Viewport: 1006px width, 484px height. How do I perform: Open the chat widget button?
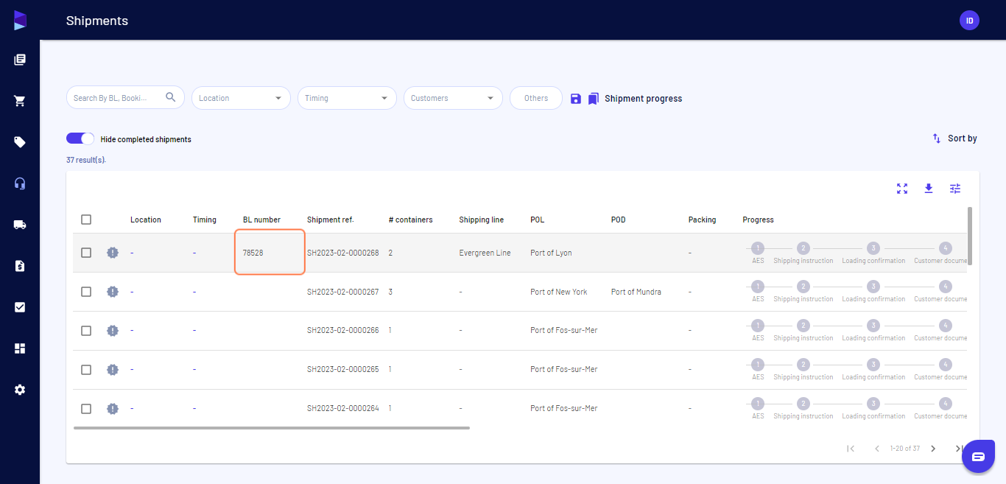pos(978,457)
